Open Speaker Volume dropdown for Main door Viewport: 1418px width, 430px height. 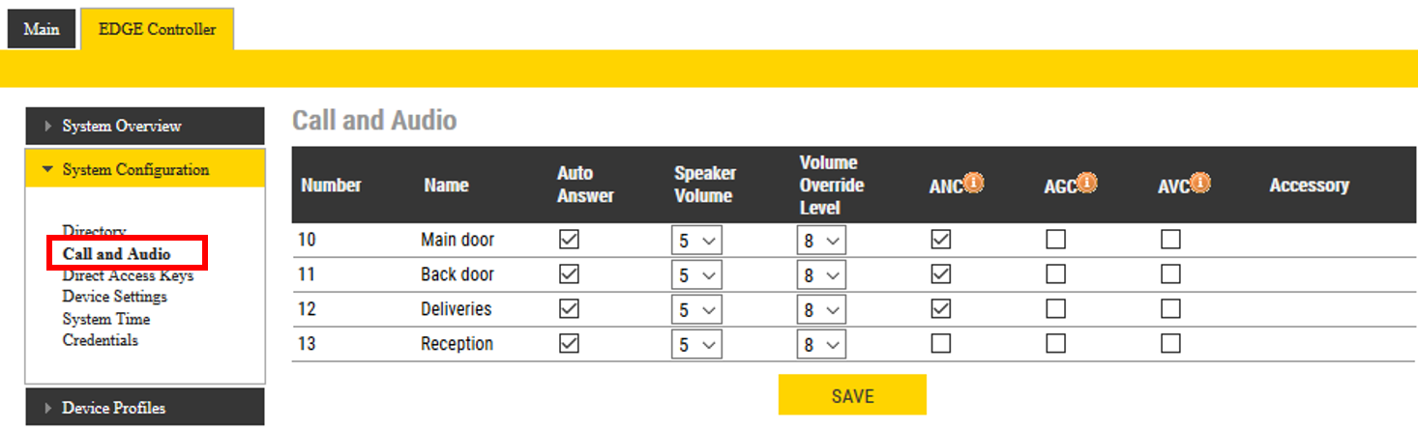(696, 241)
